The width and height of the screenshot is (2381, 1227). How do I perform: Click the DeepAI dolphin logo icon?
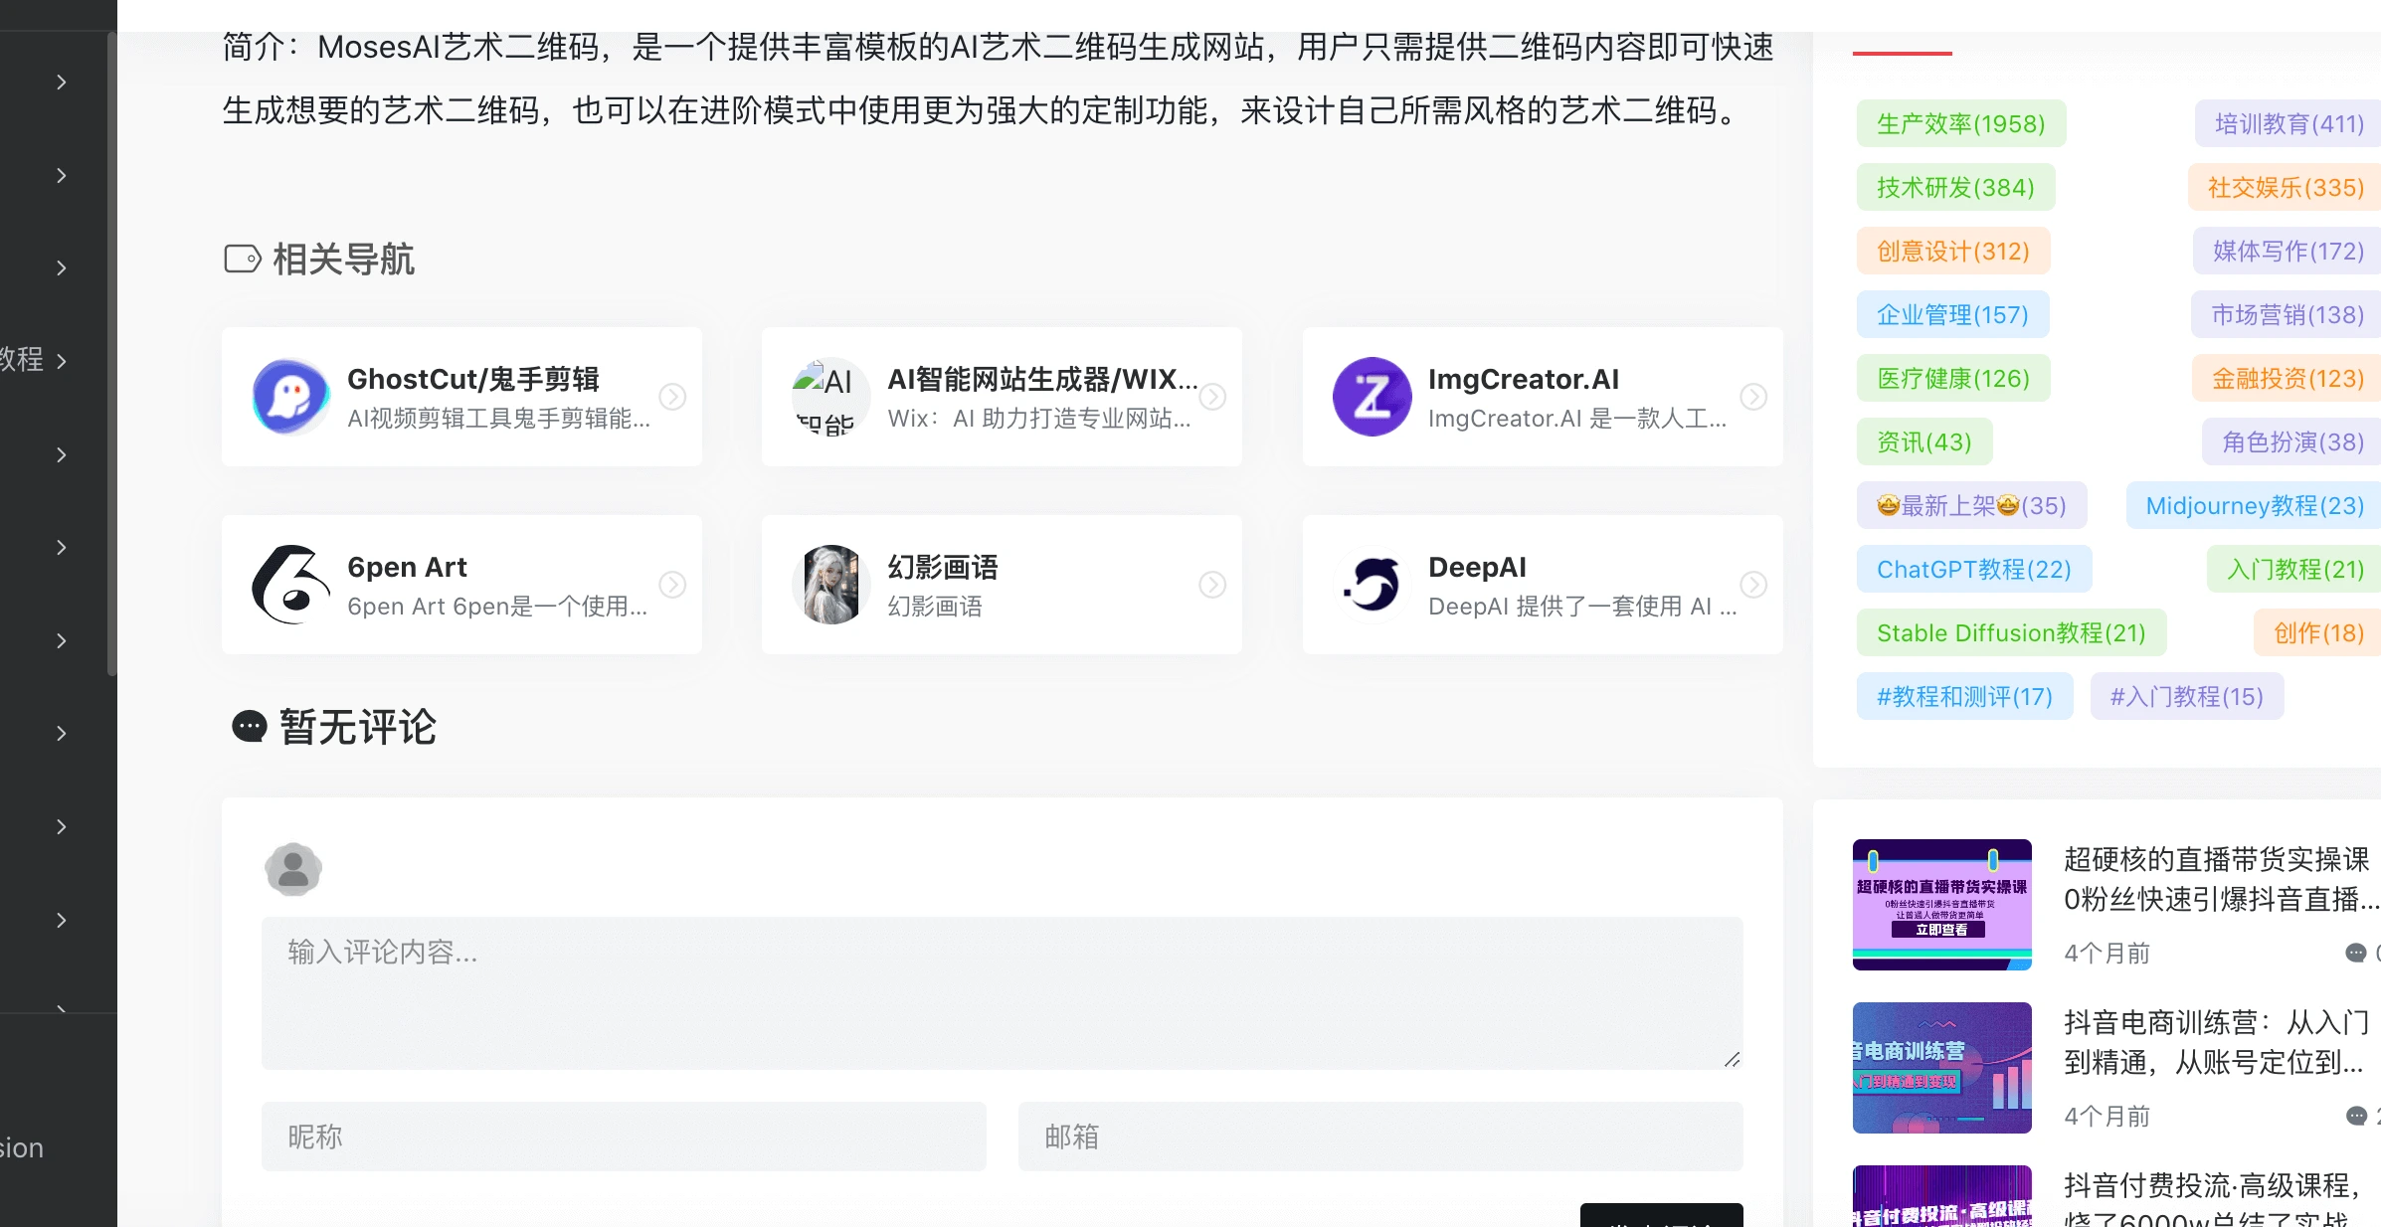pyautogui.click(x=1372, y=585)
